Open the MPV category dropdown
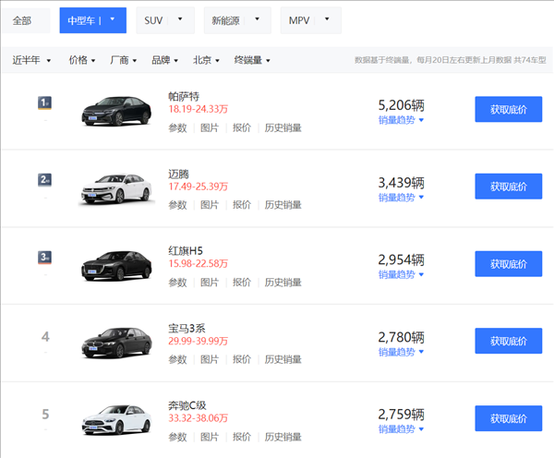554x458 pixels. tap(310, 20)
